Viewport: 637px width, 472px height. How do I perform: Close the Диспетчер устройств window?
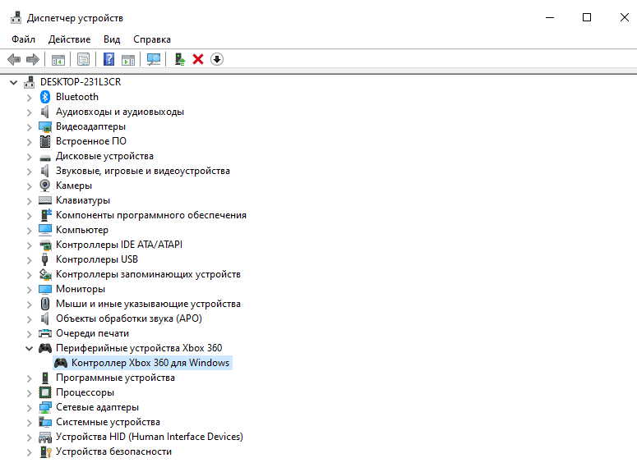click(624, 17)
